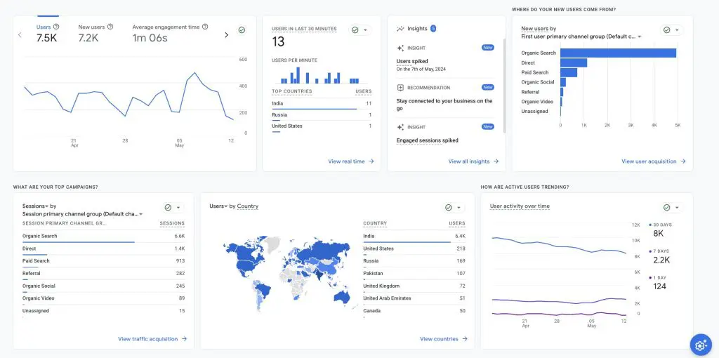The width and height of the screenshot is (719, 358).
Task: Click Organic Search bar in new users chart
Action: (618, 53)
